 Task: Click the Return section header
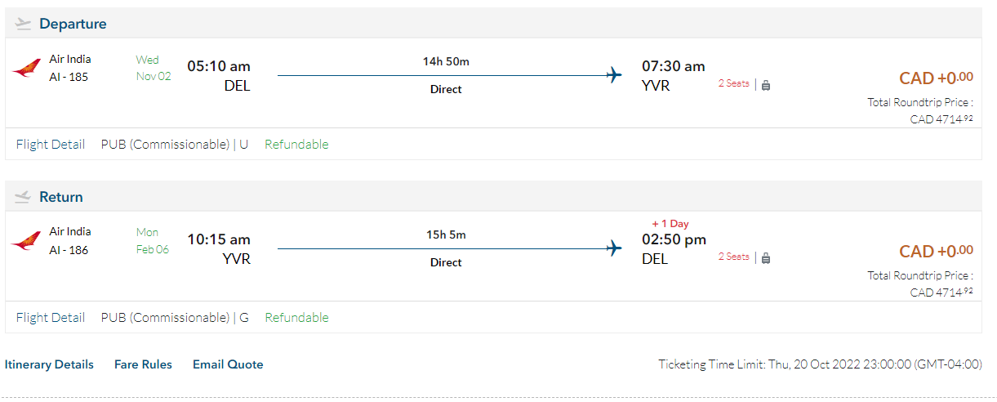click(x=61, y=197)
